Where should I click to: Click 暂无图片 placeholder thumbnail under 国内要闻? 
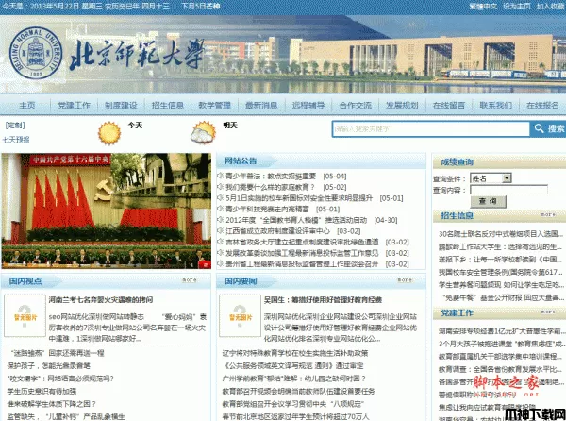click(x=240, y=315)
